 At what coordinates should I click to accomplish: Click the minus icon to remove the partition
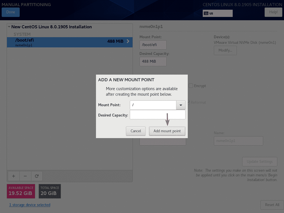click(25, 176)
